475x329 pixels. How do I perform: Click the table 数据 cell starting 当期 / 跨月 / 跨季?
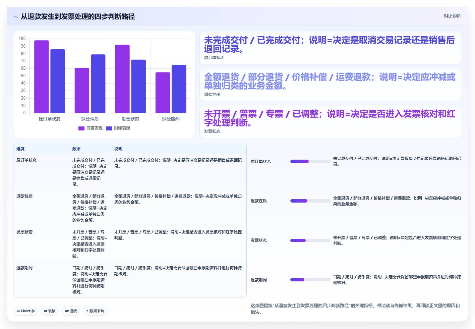[x=90, y=280]
